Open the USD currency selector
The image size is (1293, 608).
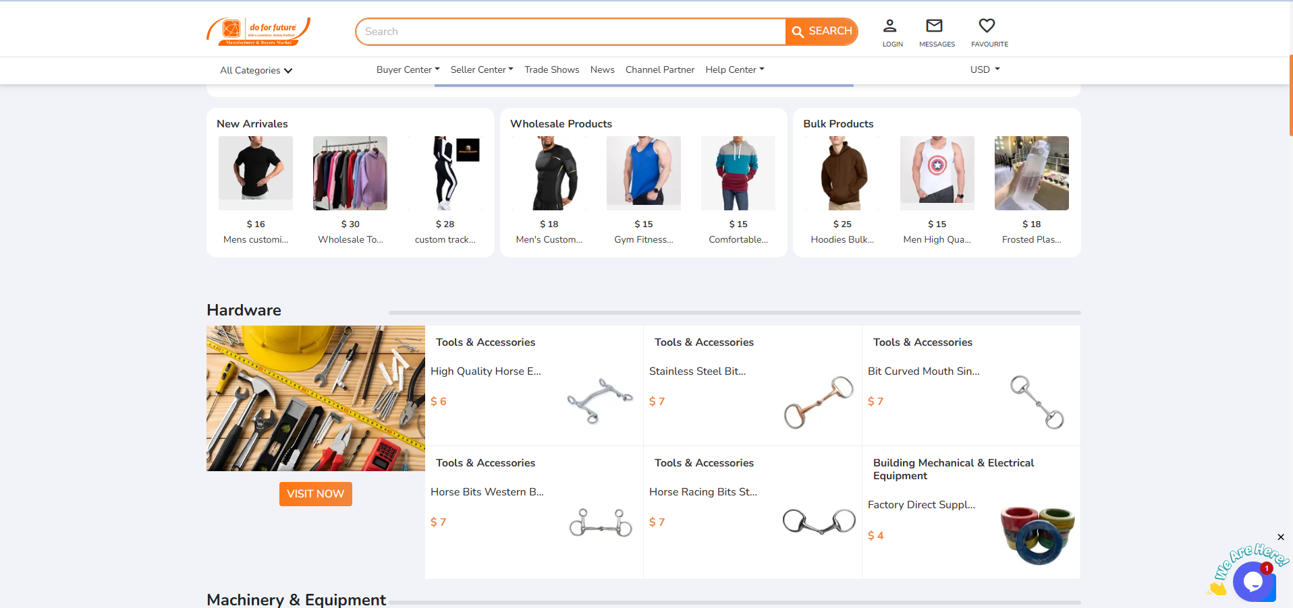[x=985, y=69]
